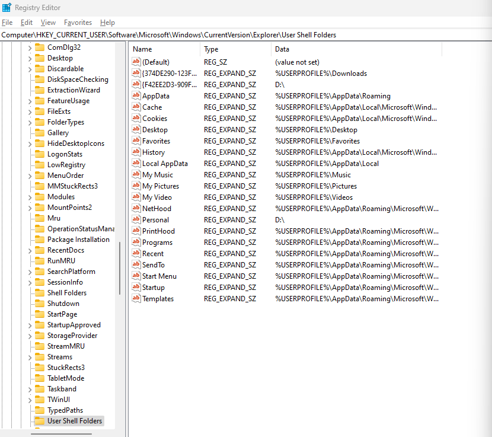Click the ab icon of the (Default) value
Viewport: 492px width, 437px height.
[x=136, y=62]
